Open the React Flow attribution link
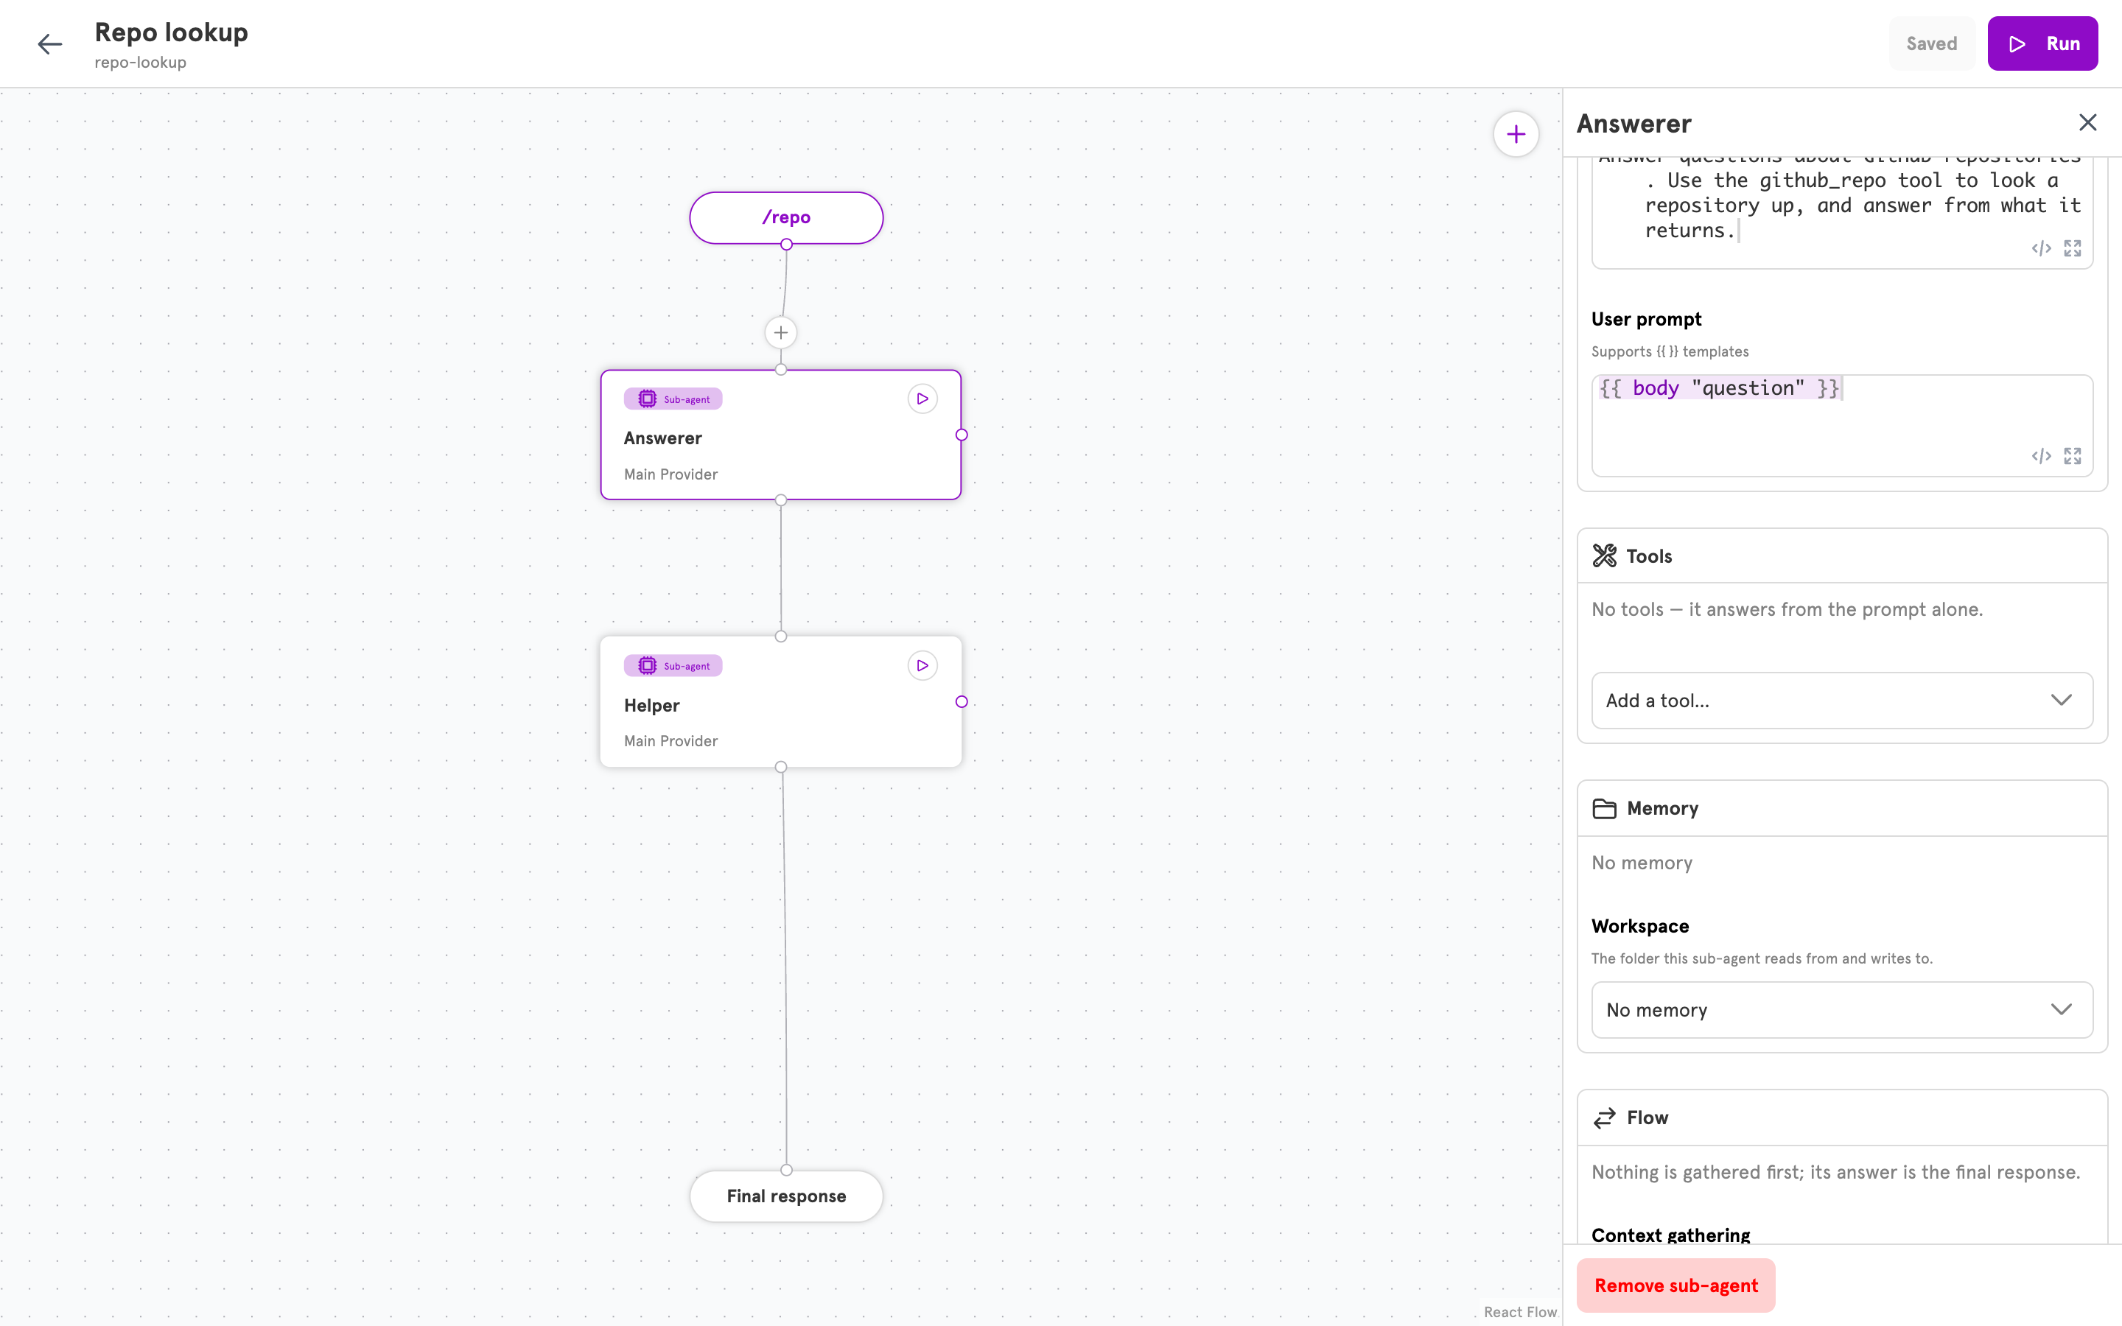Screen dimensions: 2122x1326 point(1519,1312)
